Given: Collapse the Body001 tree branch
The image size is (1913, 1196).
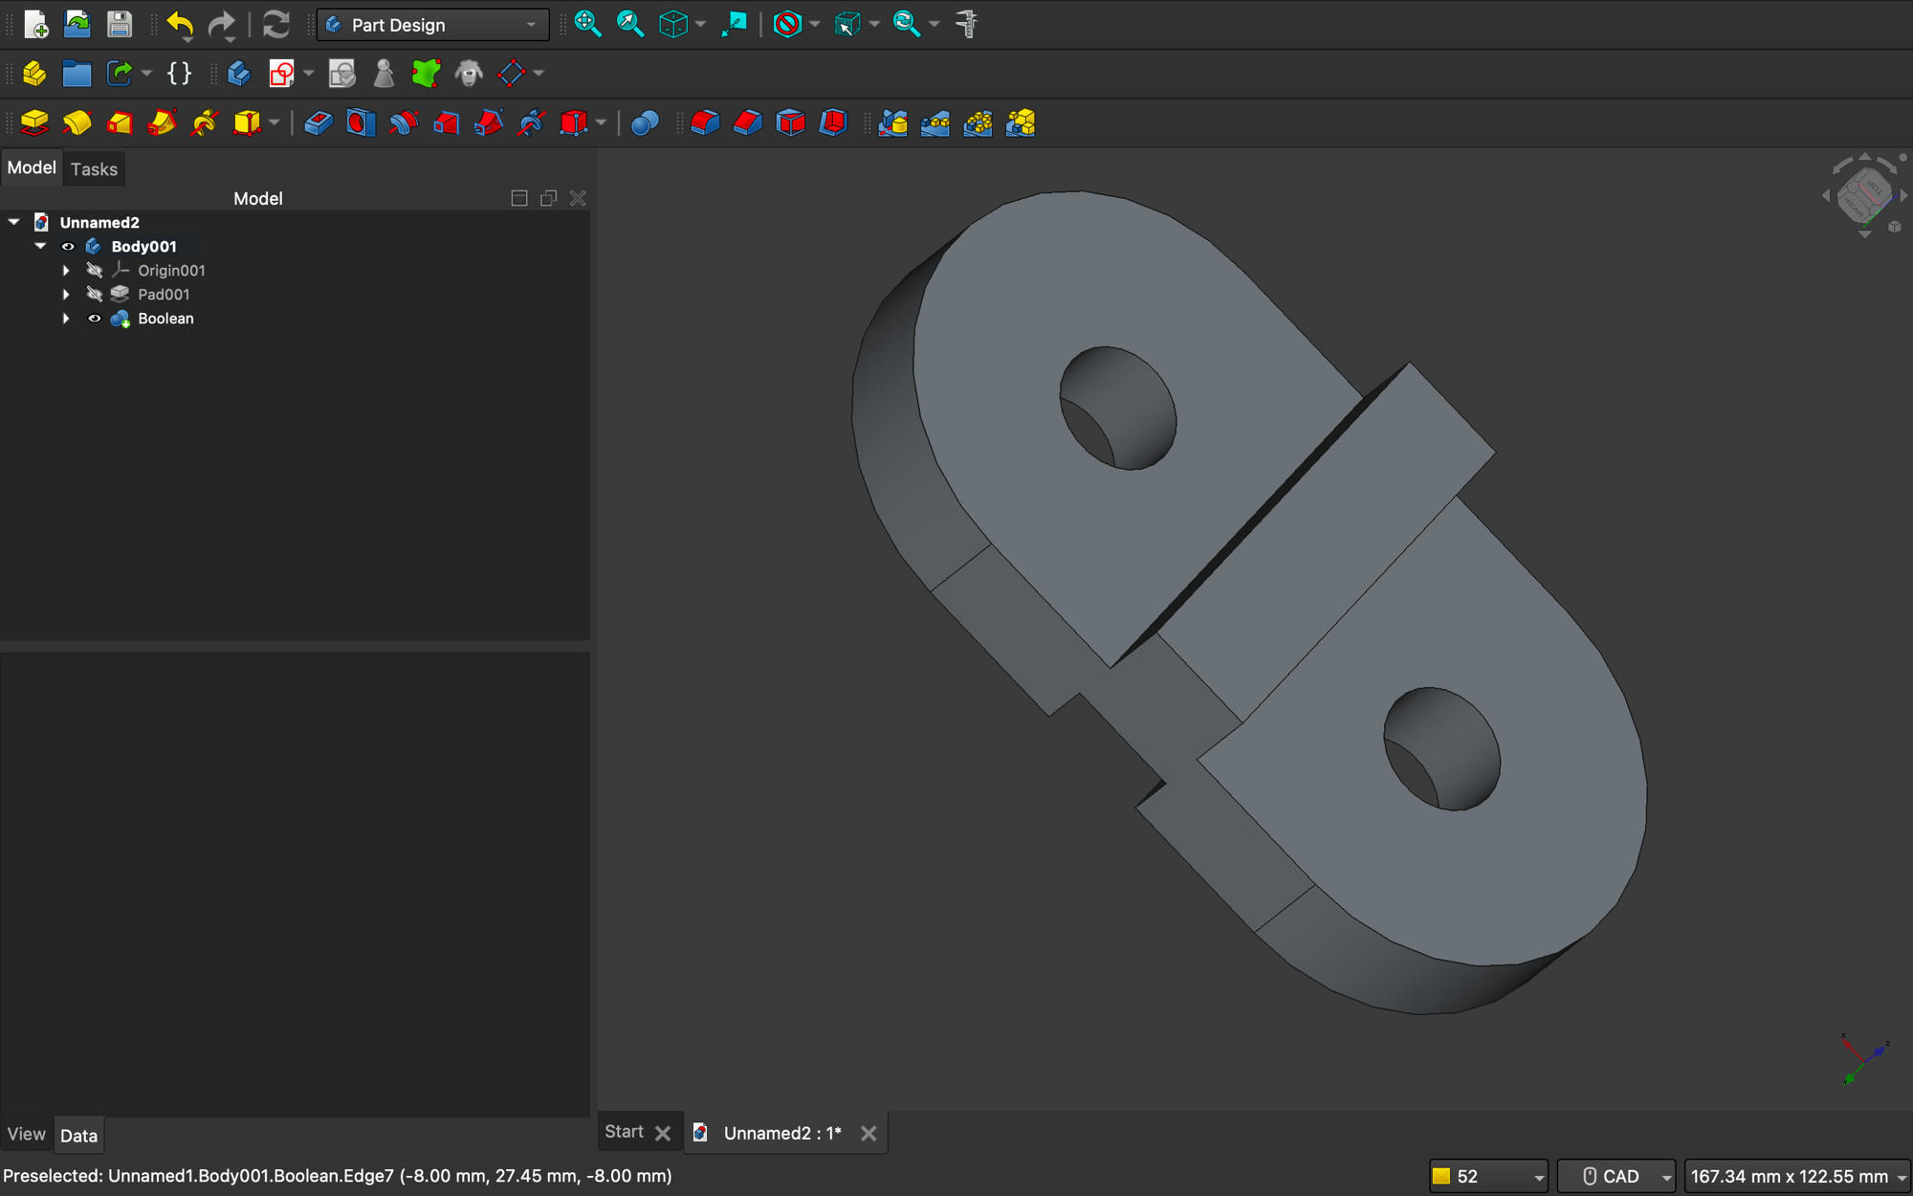Looking at the screenshot, I should [x=40, y=246].
